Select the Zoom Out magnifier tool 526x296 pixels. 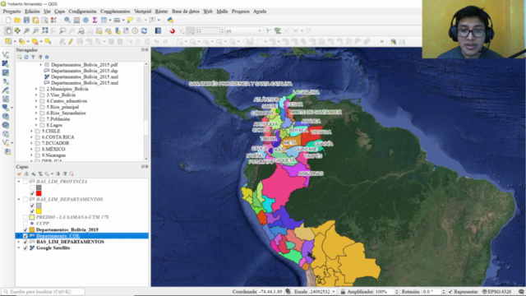[35, 31]
